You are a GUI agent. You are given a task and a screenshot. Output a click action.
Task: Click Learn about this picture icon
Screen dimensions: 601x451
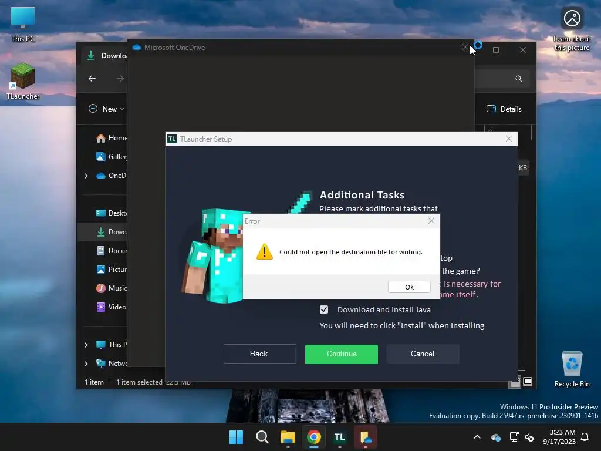(x=572, y=29)
